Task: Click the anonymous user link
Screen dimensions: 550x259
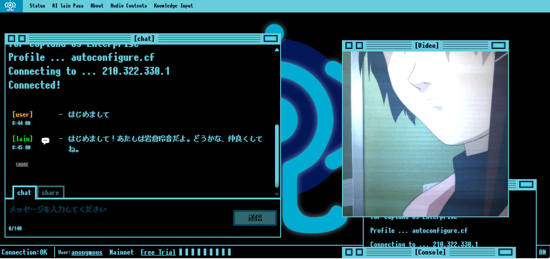Action: pos(87,252)
